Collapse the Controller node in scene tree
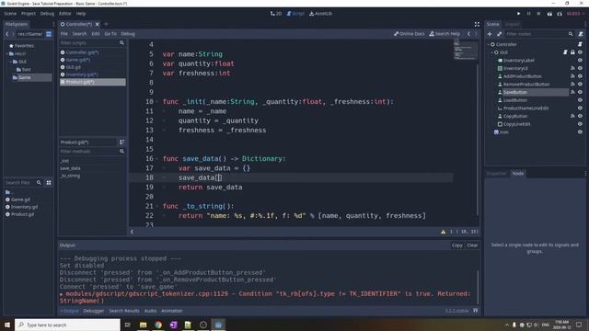The height and width of the screenshot is (331, 589). pyautogui.click(x=489, y=44)
